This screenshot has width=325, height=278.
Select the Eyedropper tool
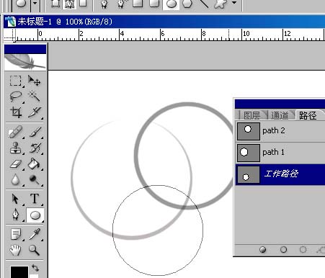pyautogui.click(x=35, y=234)
